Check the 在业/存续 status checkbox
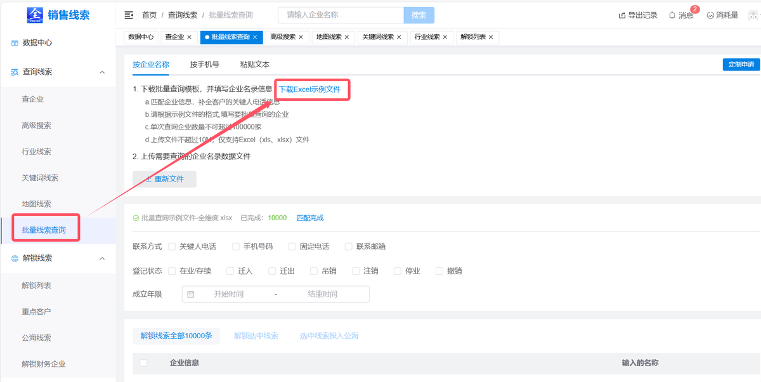This screenshot has width=761, height=382. click(172, 271)
